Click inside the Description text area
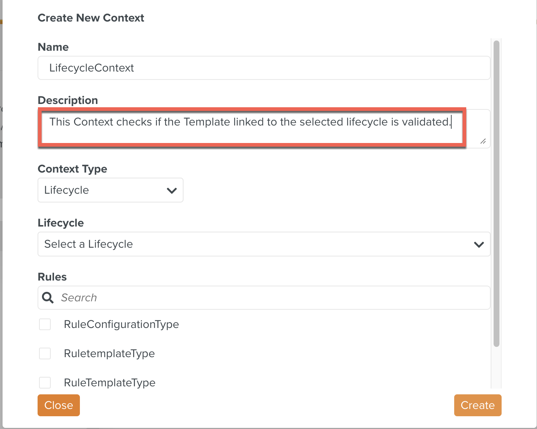 pos(252,128)
